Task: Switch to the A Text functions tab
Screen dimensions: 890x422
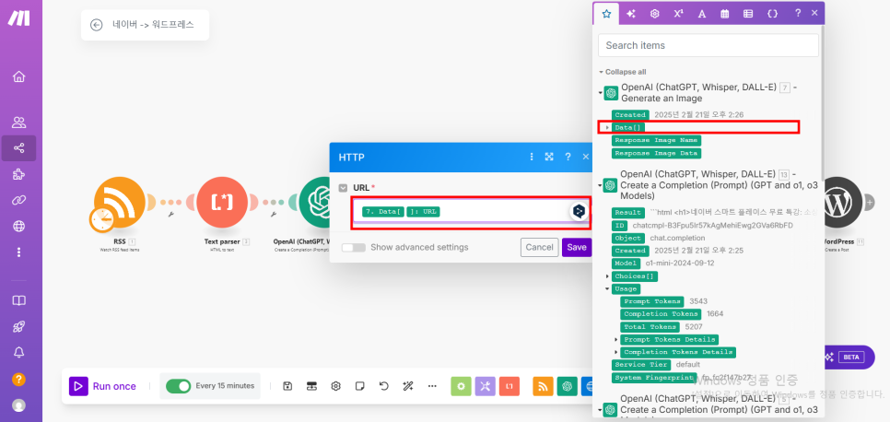Action: (701, 13)
